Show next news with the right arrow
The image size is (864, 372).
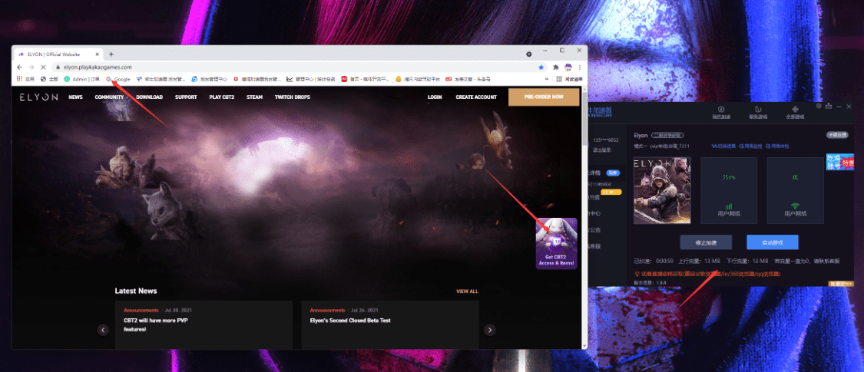[490, 330]
